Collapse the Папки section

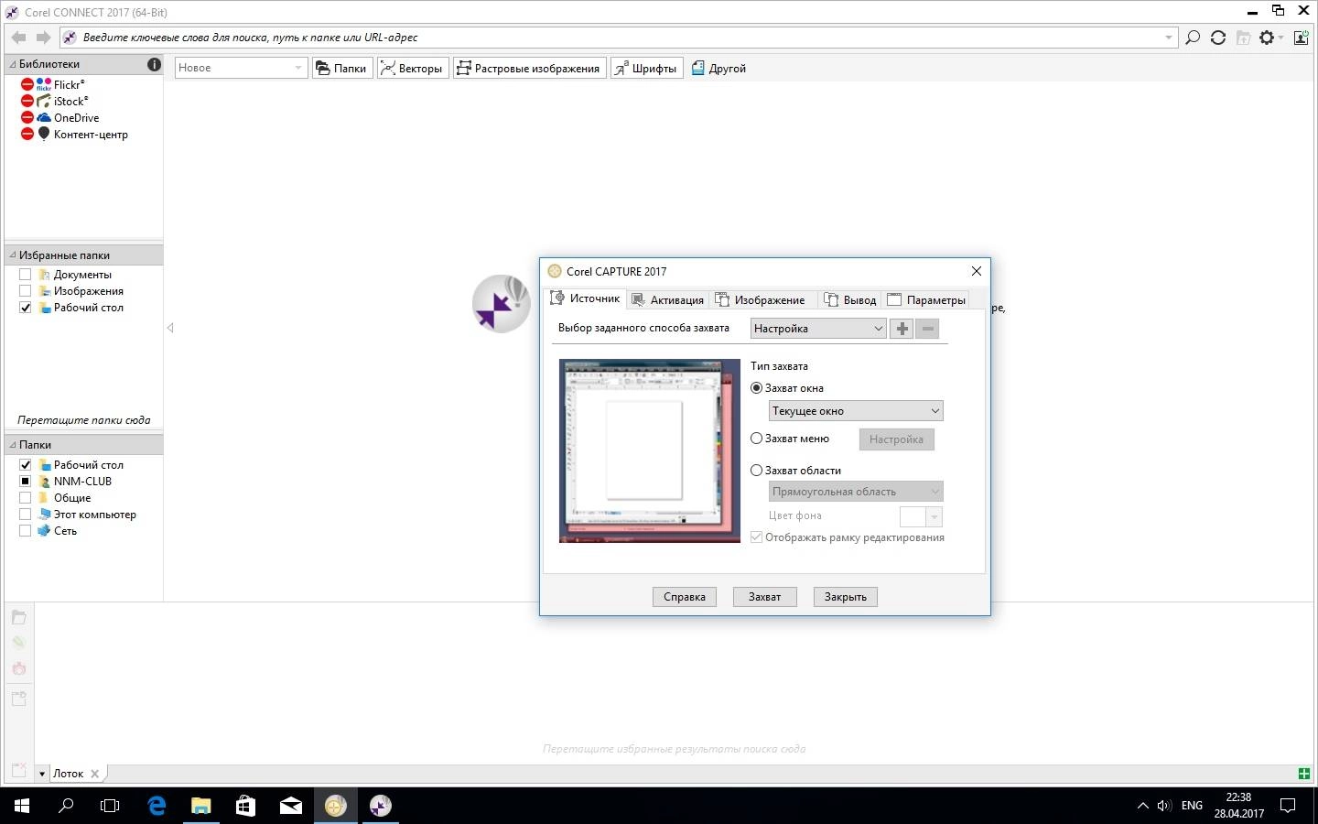13,445
